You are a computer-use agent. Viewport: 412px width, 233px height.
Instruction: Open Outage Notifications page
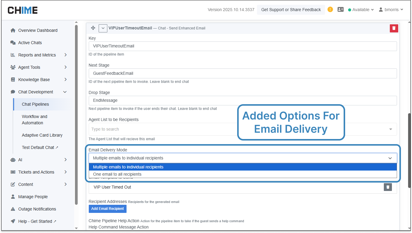tap(37, 209)
